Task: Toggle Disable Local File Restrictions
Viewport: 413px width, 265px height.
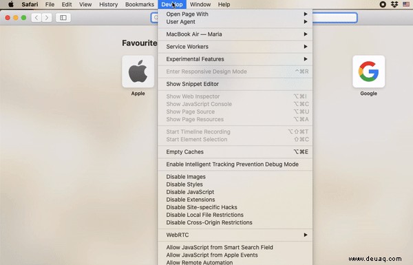Action: (235, 215)
